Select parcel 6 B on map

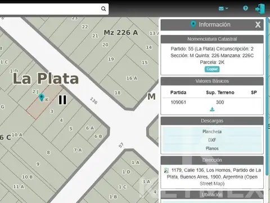coord(98,136)
